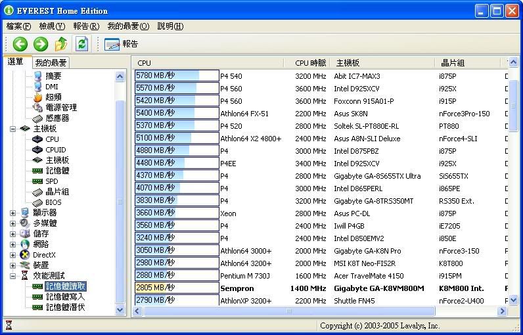The width and height of the screenshot is (523, 335).
Task: Click results list scroll right arrow
Action: point(502,311)
